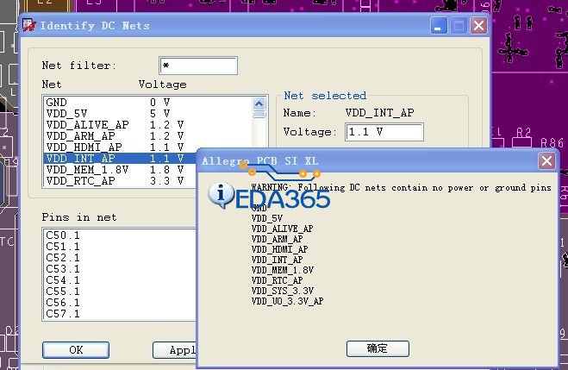The width and height of the screenshot is (568, 370).
Task: Click the Apply button
Action: [x=175, y=349]
